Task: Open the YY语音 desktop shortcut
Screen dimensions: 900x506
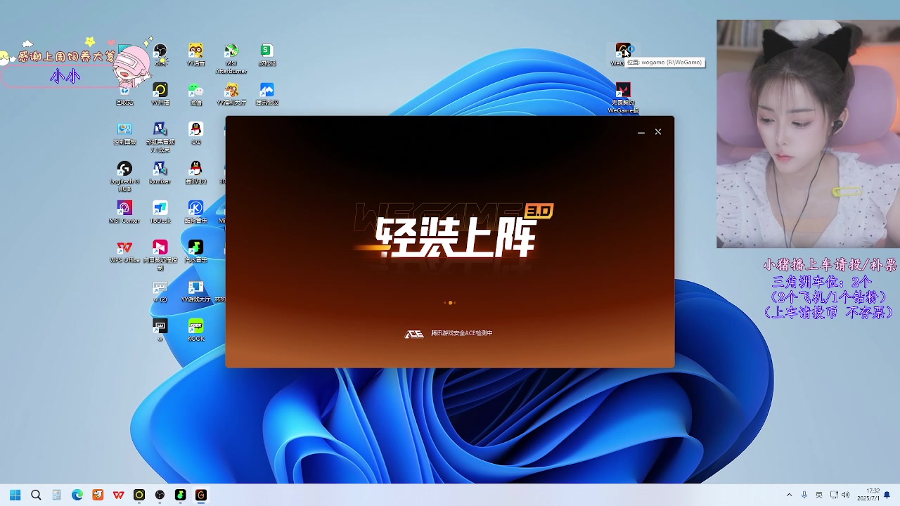Action: coord(196,54)
